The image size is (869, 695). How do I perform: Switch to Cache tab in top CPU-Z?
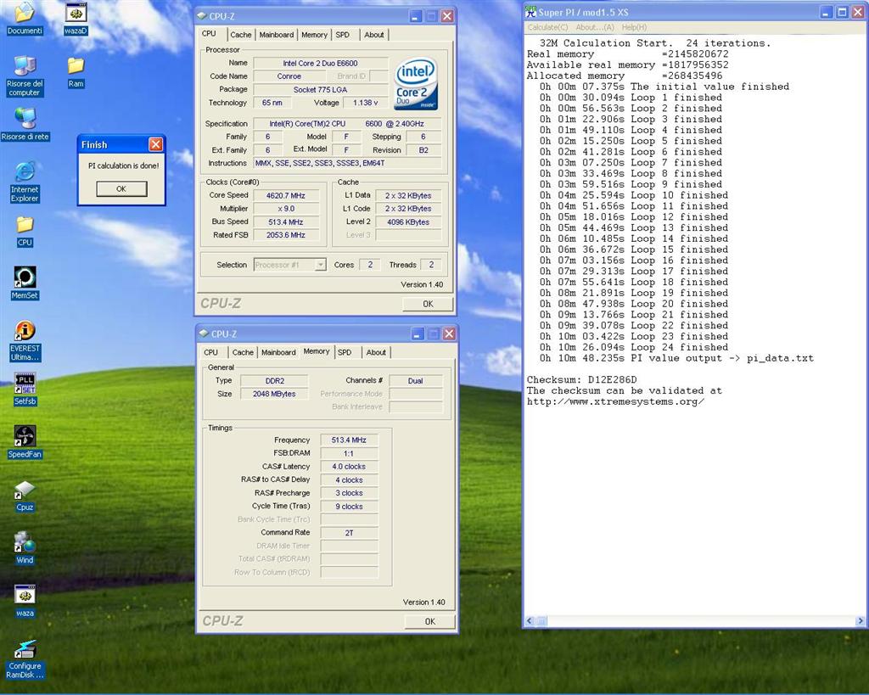tap(240, 34)
